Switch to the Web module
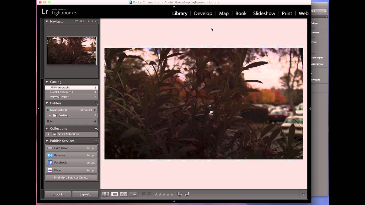 click(x=303, y=13)
